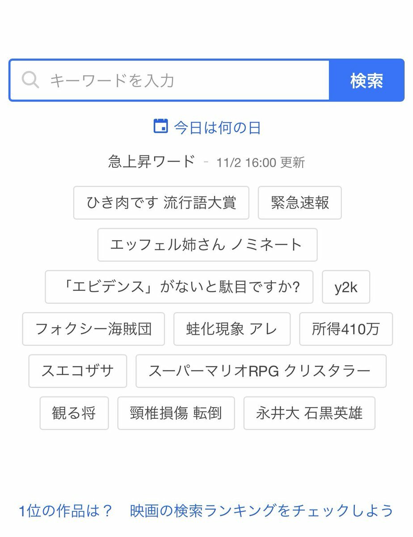The height and width of the screenshot is (537, 413).
Task: Open the スーパーマリオRPG クリスタラー keyword
Action: click(x=261, y=371)
